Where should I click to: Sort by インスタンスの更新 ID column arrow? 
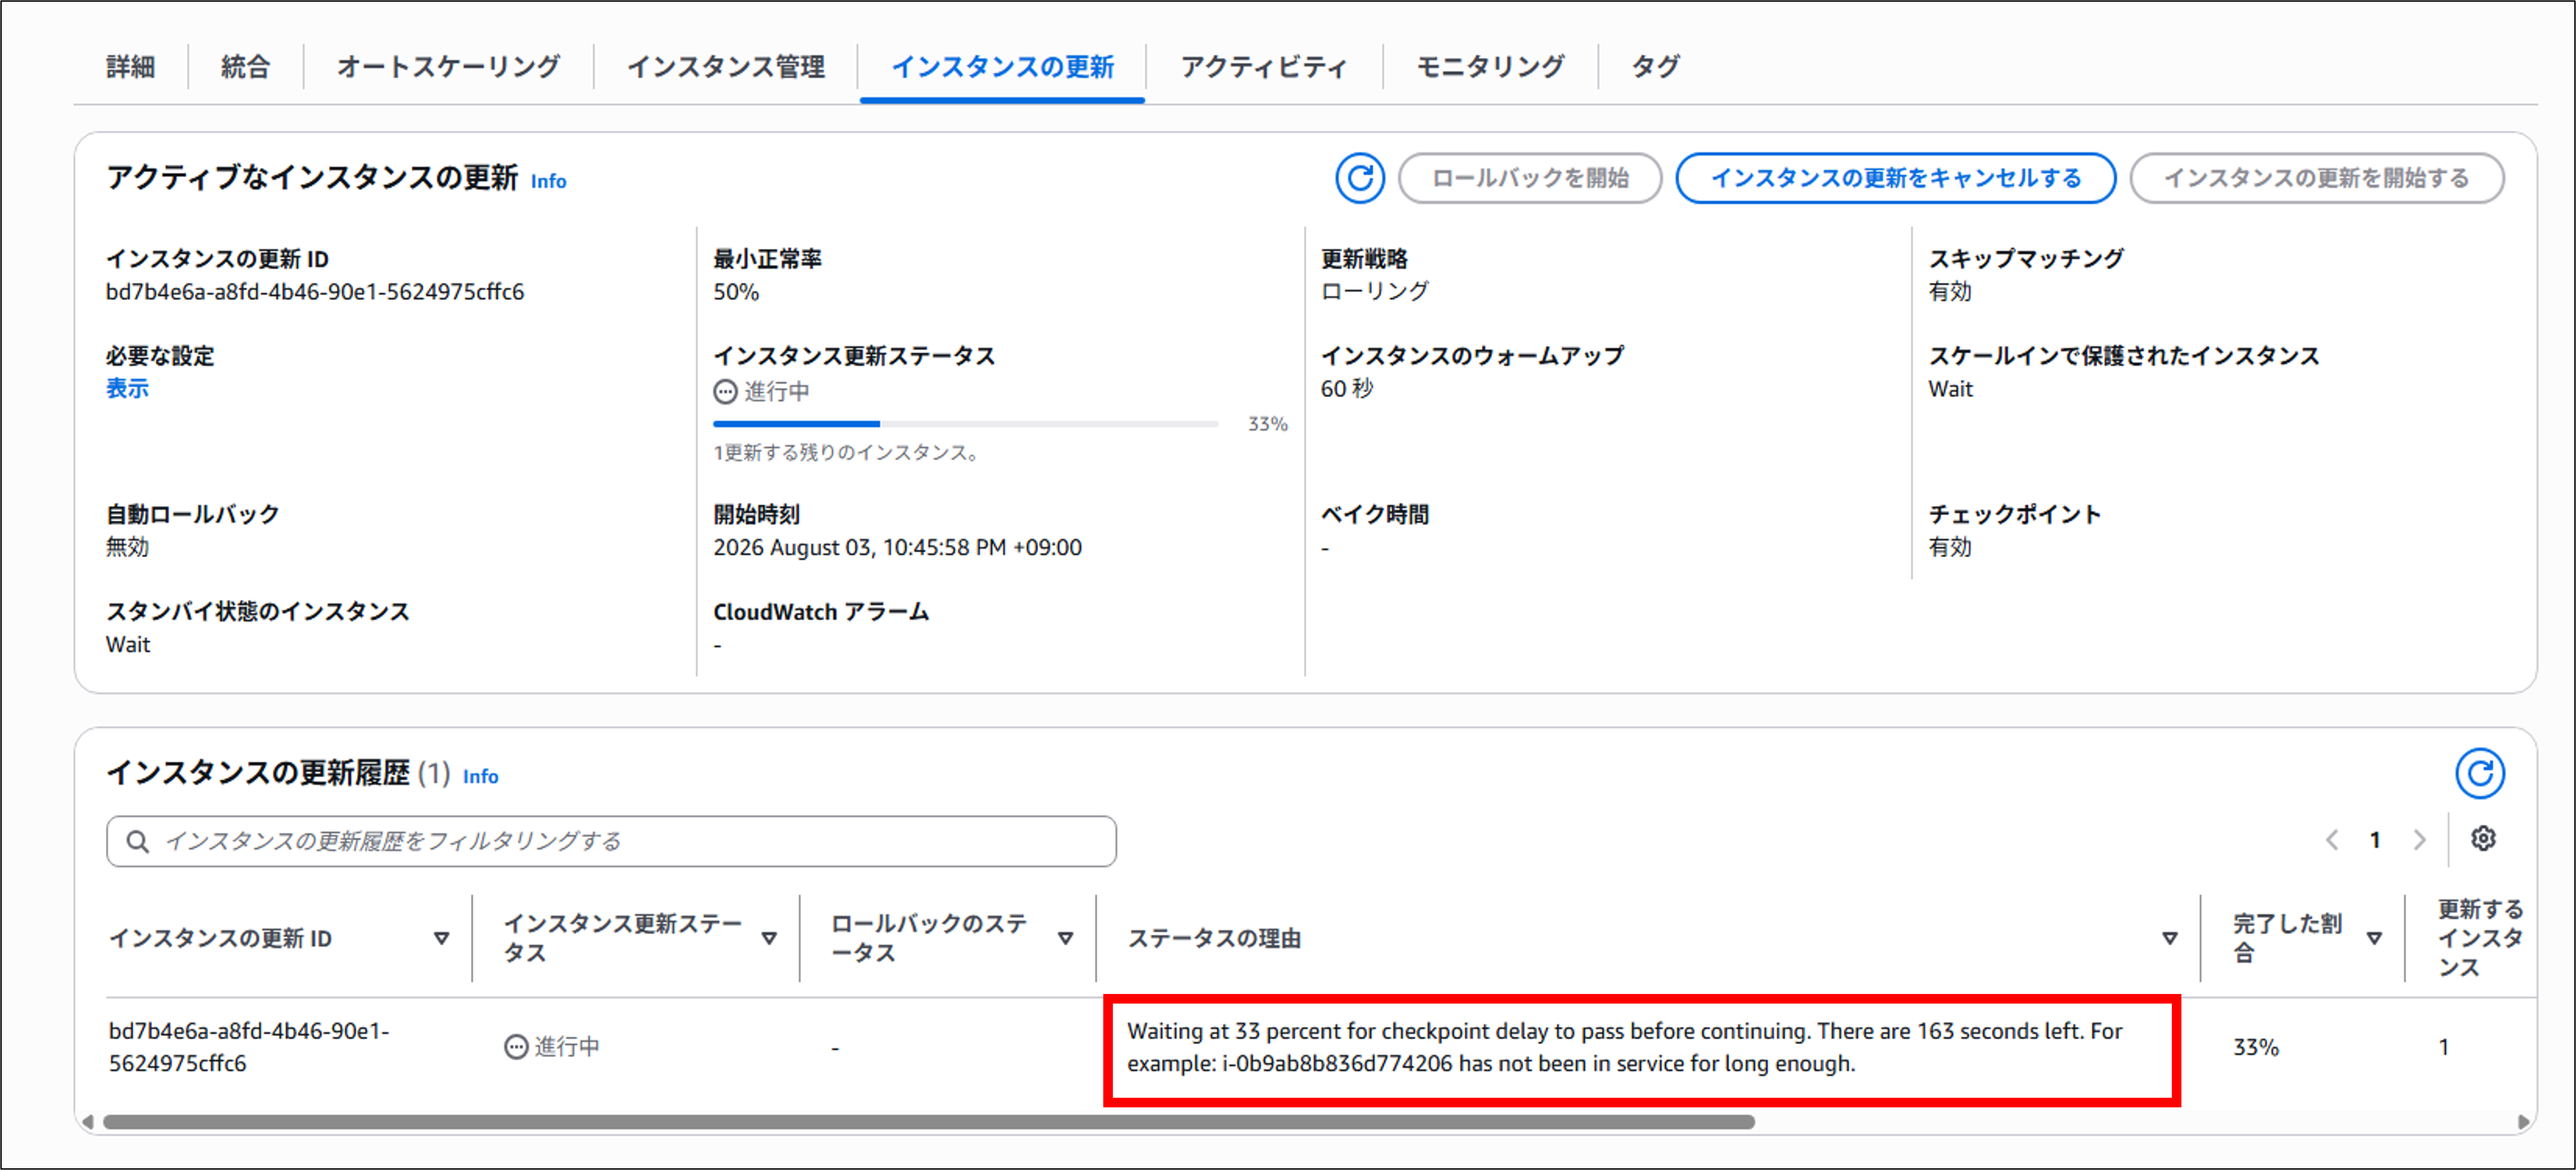click(441, 938)
